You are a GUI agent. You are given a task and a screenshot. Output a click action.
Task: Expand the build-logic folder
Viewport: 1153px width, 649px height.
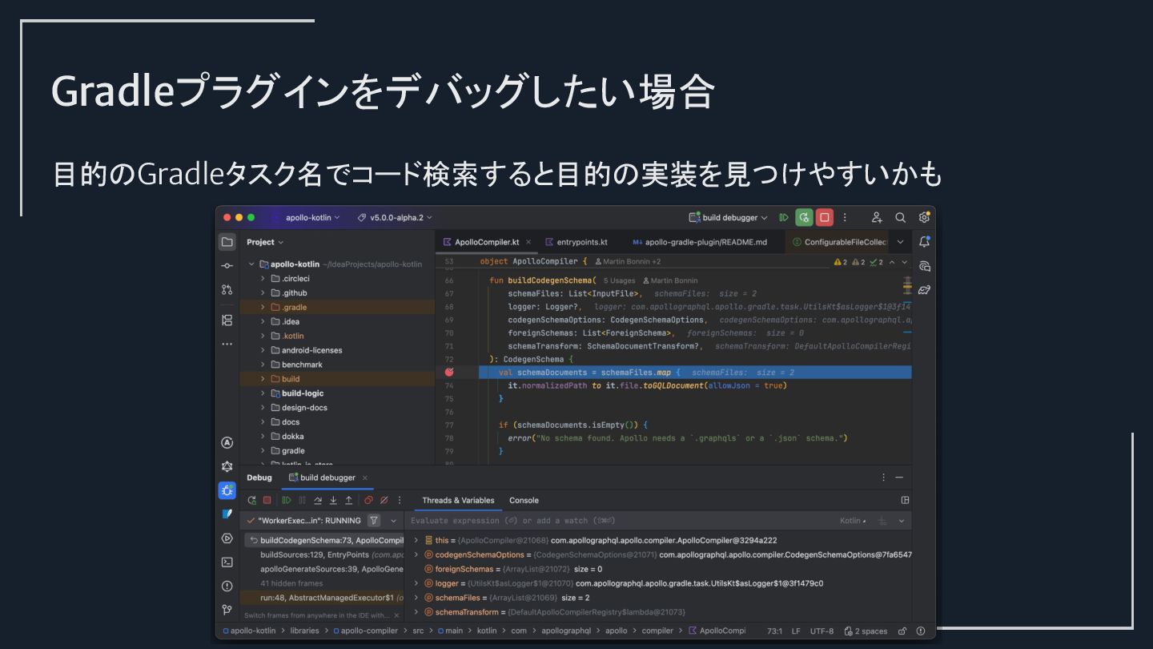[263, 393]
